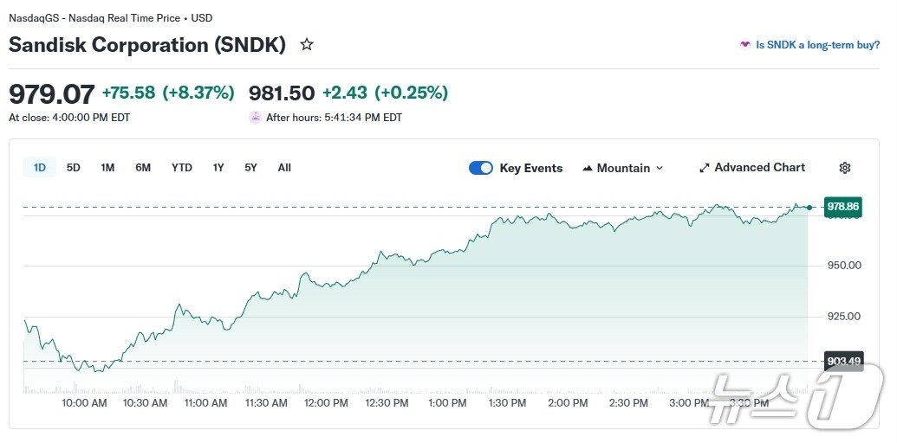
Task: Click the after hours moon icon
Action: coord(255,117)
